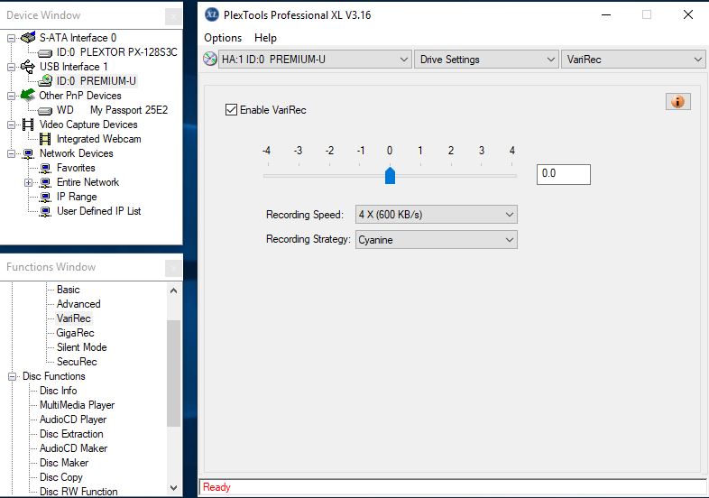
Task: Close the Device Window panel
Action: (173, 17)
